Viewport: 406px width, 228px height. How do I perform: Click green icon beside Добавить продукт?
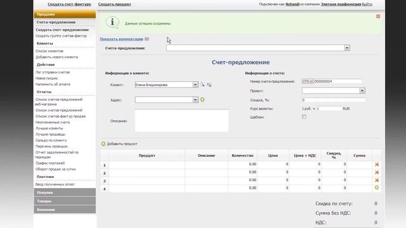(x=103, y=144)
